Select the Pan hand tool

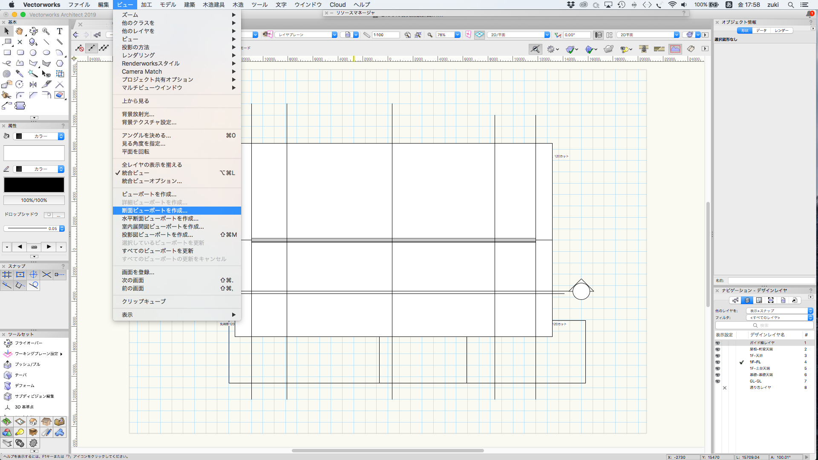(x=20, y=31)
